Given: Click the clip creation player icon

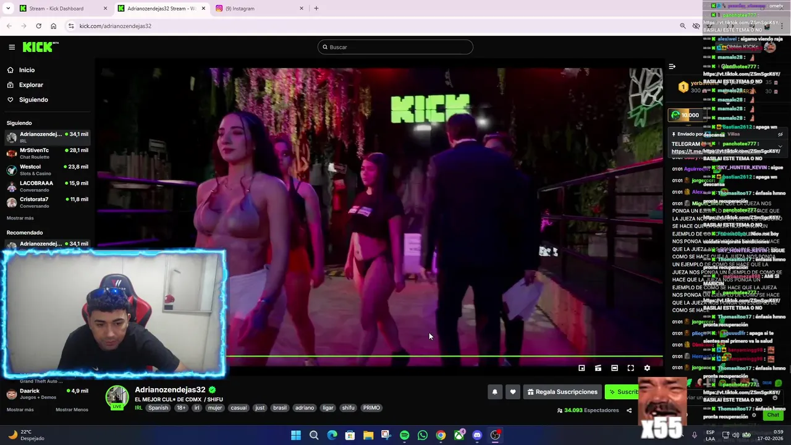Looking at the screenshot, I should pyautogui.click(x=598, y=368).
